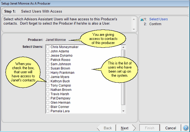The image size is (190, 132).
Task: Click the Finish button
Action: point(150,128)
